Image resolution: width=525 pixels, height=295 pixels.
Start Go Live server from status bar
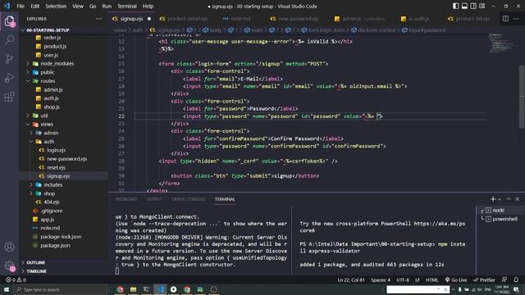pyautogui.click(x=456, y=280)
